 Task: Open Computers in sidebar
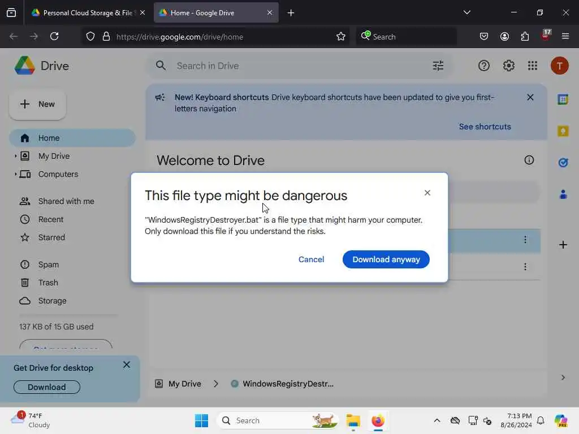(x=58, y=174)
